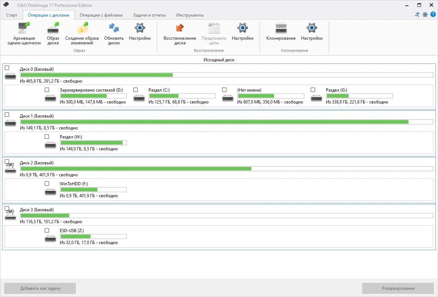Switch to the Старт tab
Image resolution: width=438 pixels, height=297 pixels.
[12, 15]
